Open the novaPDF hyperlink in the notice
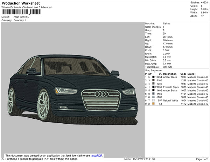The height and width of the screenshot is (162, 210). point(96,156)
